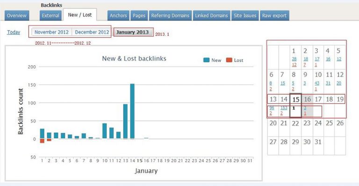Select day 16 in the calendar
359x186 pixels.
[x=307, y=99]
